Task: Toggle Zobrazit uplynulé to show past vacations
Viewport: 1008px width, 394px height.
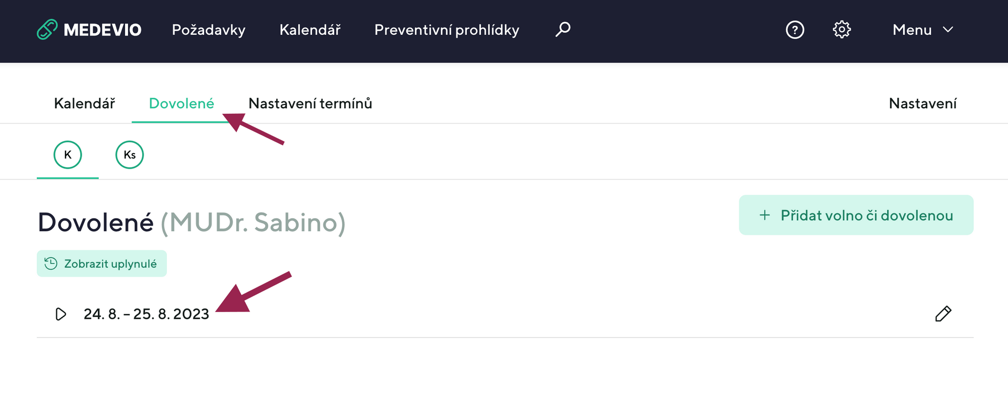Action: [x=101, y=262]
